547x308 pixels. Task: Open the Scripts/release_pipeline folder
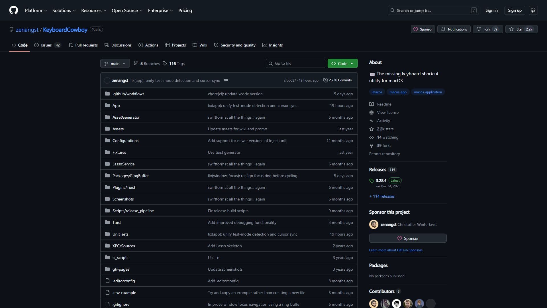tap(133, 211)
